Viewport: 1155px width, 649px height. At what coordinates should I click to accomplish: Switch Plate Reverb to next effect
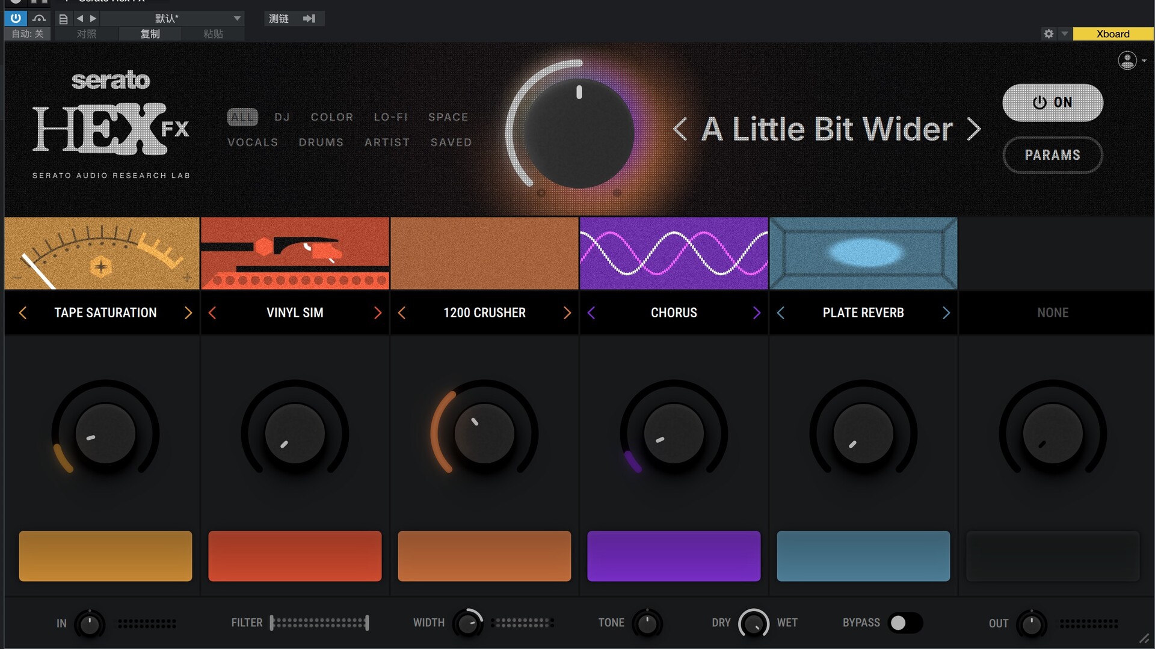tap(946, 312)
